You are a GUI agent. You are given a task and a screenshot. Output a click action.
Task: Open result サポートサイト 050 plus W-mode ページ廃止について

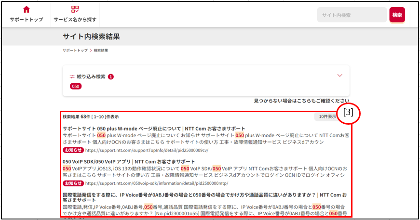(x=154, y=129)
